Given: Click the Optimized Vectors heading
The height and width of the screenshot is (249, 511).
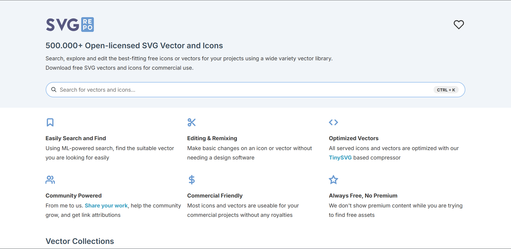Looking at the screenshot, I should pos(353,138).
